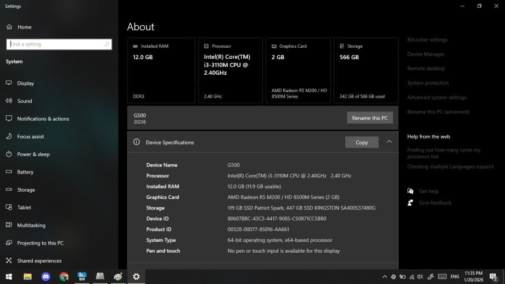
Task: Open Battery settings page
Action: pos(25,172)
